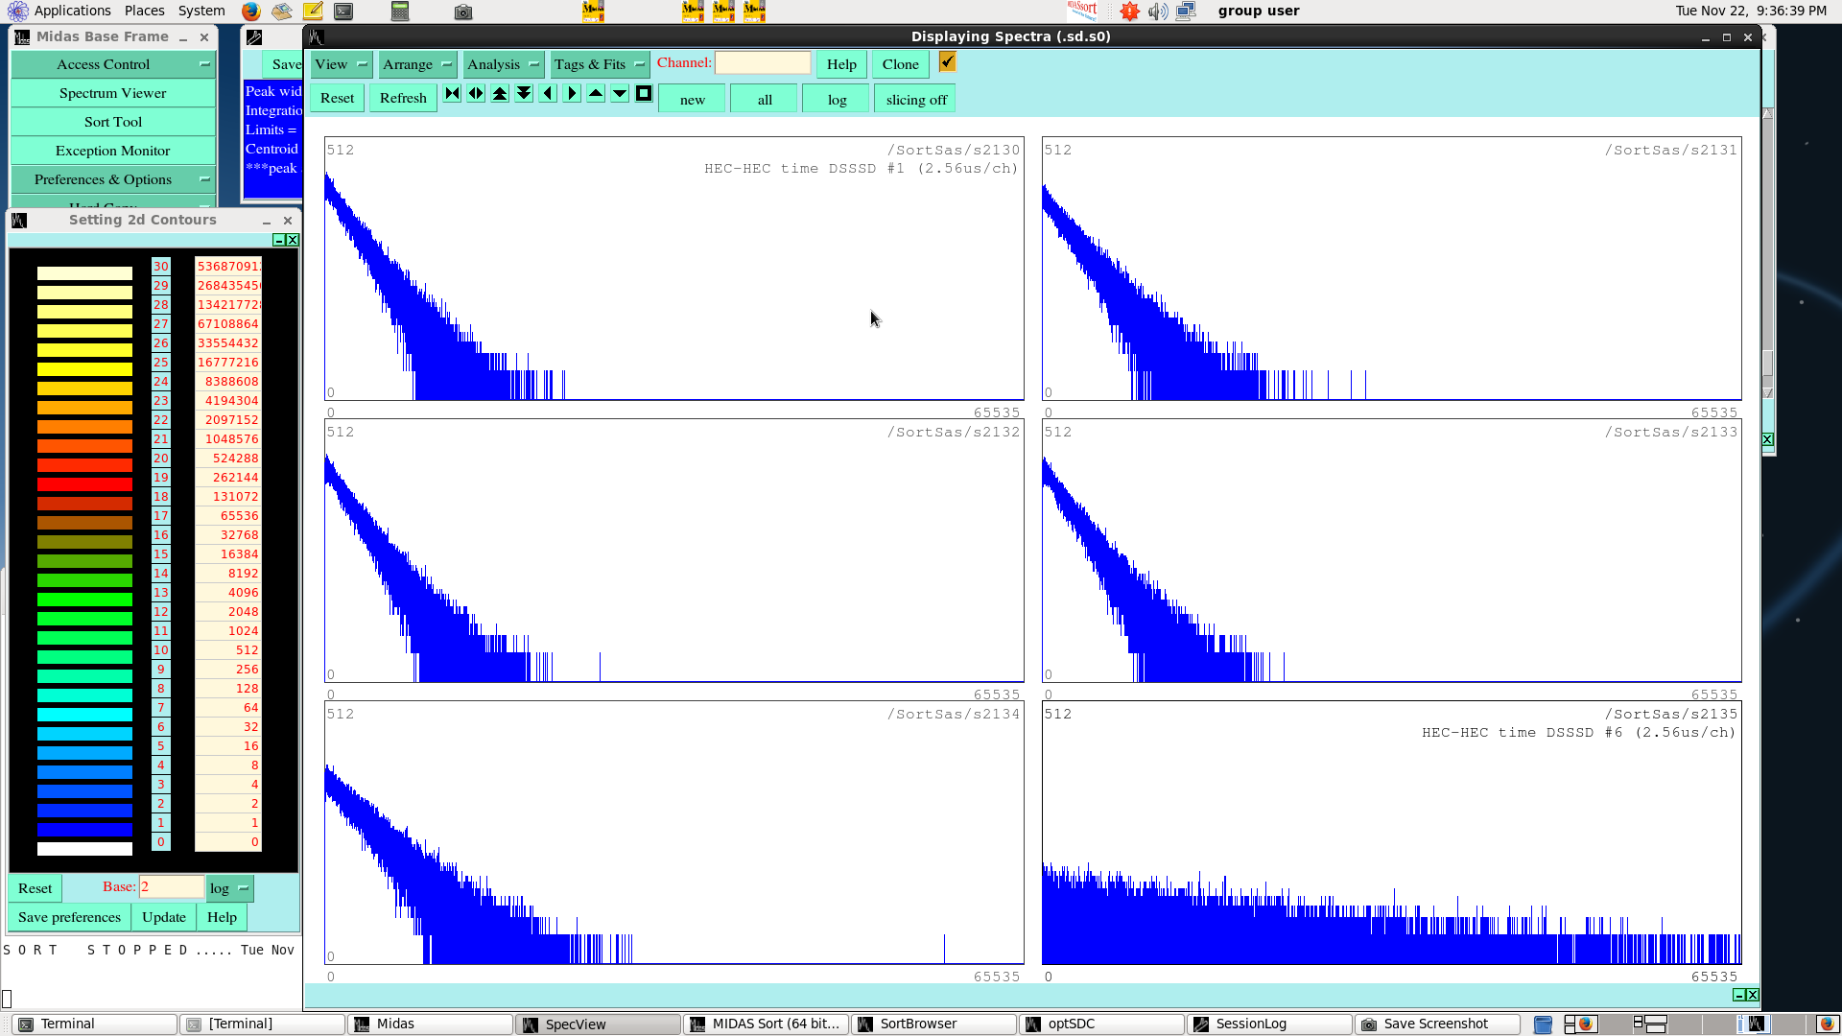Toggle the log scale button
The height and width of the screenshot is (1036, 1842).
(837, 99)
